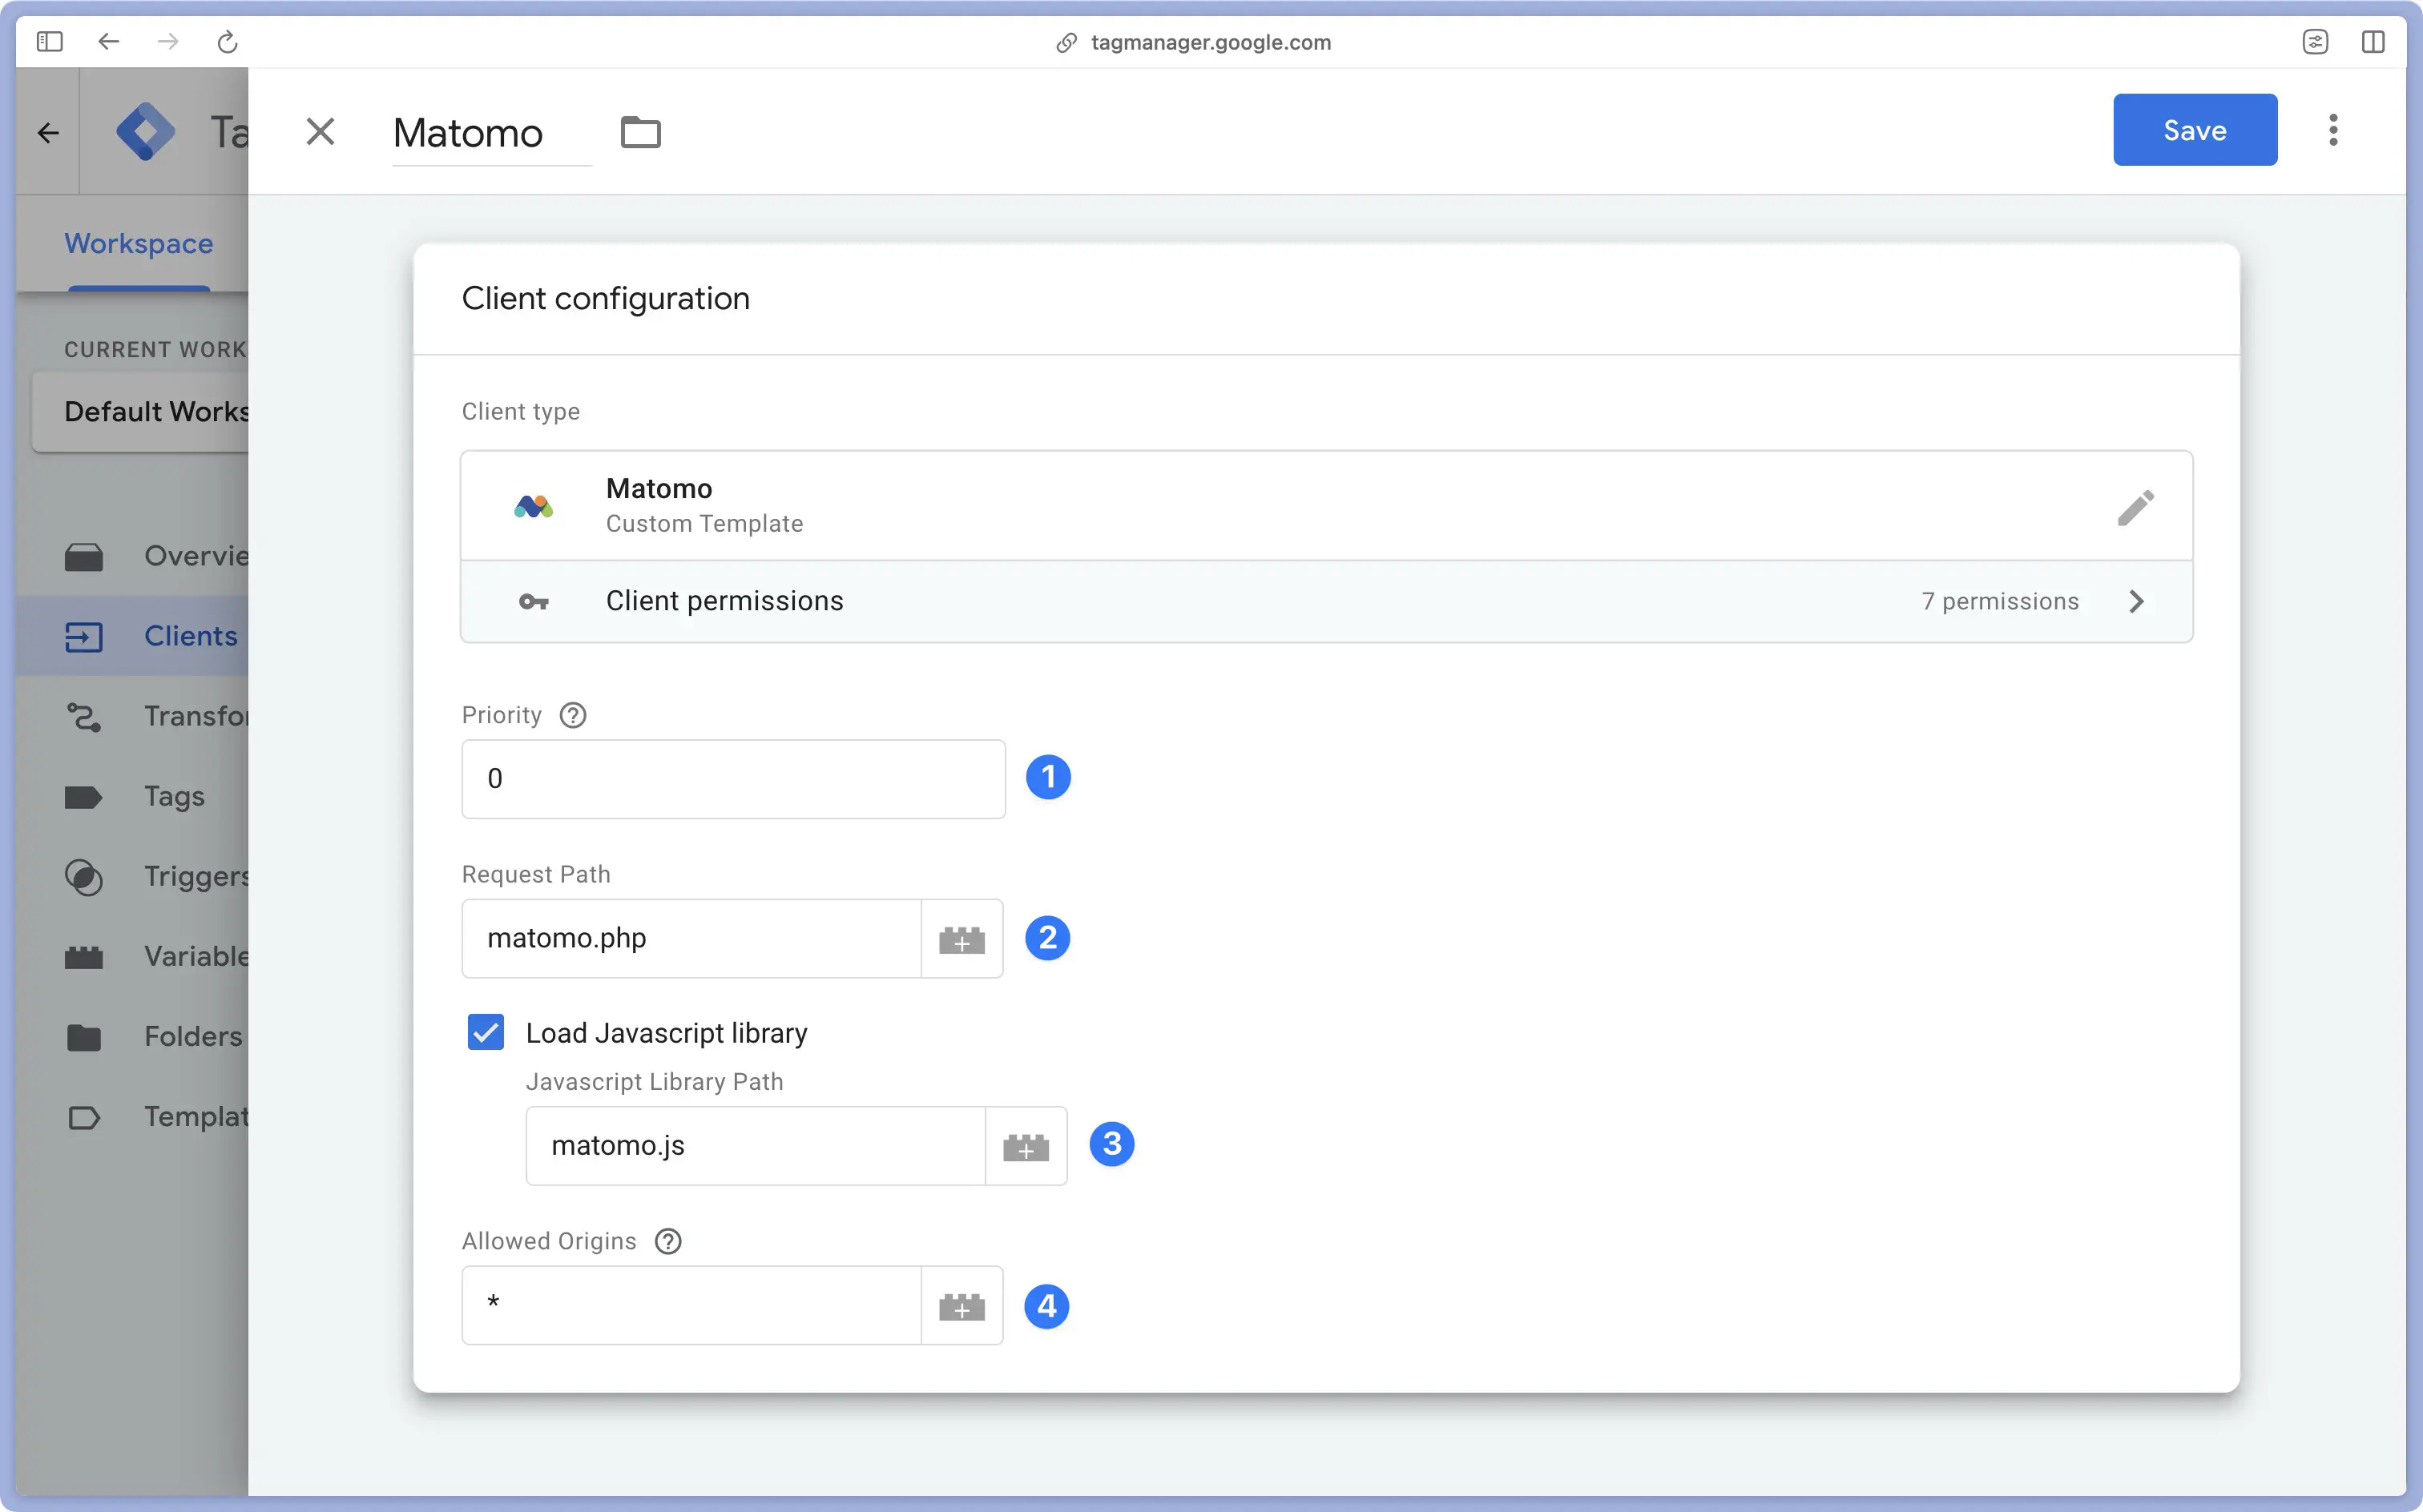Open Variables in the sidebar
The height and width of the screenshot is (1512, 2423).
point(133,956)
